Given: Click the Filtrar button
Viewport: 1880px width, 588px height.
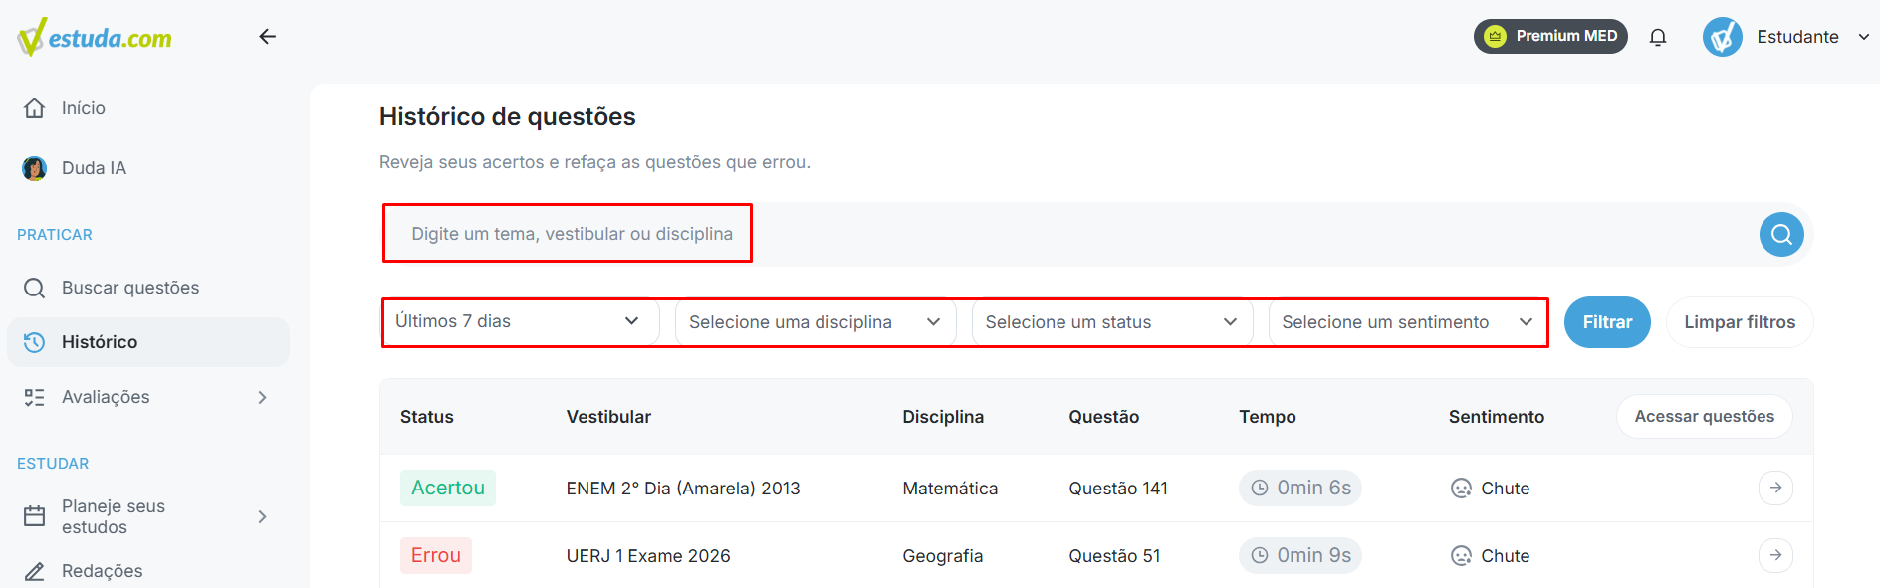Looking at the screenshot, I should (x=1607, y=322).
